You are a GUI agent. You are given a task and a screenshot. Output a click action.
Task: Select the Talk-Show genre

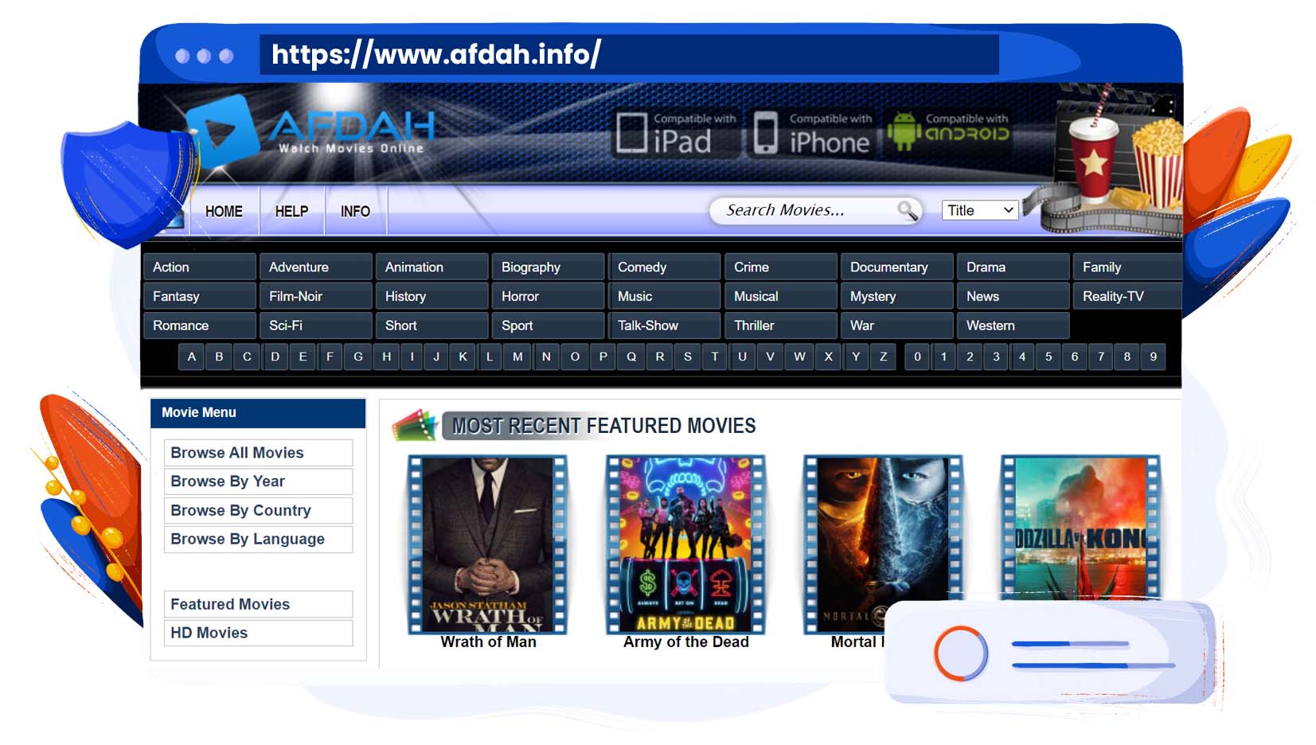665,326
